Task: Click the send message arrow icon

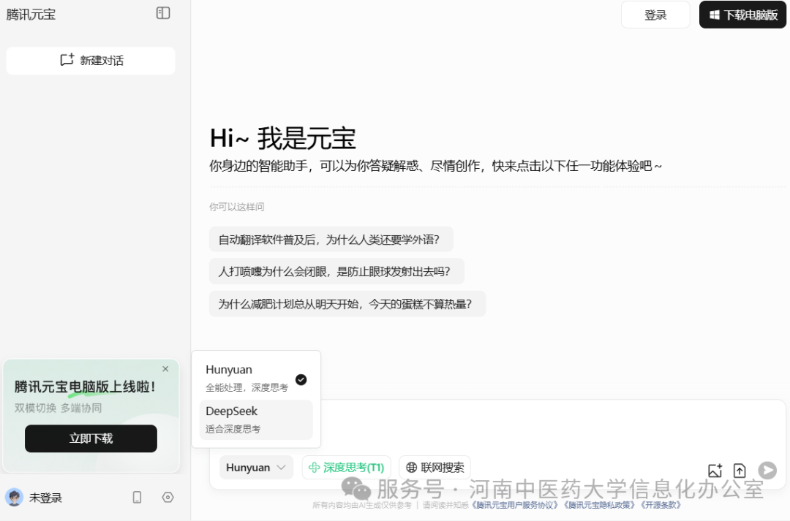Action: pos(767,471)
